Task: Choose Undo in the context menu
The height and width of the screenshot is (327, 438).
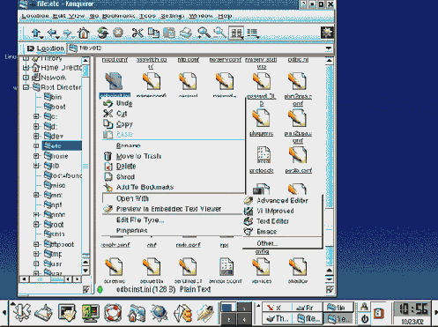Action: [x=174, y=103]
